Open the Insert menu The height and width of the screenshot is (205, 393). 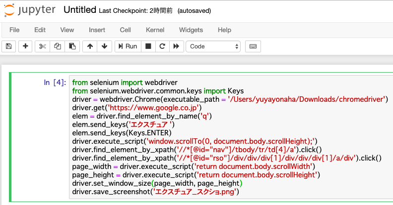click(97, 30)
